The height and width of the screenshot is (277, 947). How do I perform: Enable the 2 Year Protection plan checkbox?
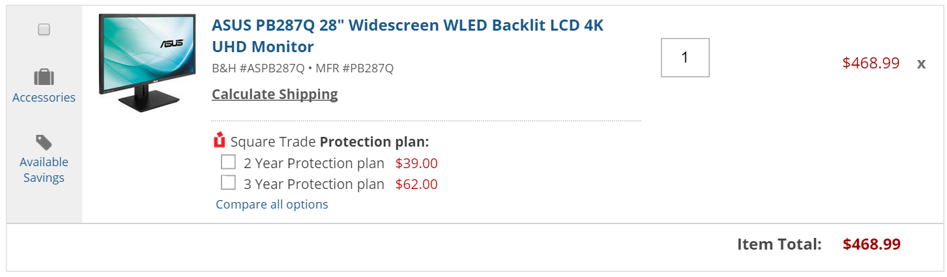[228, 162]
